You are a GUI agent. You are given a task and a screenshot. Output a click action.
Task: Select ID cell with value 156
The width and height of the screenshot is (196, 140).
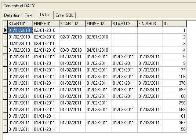(175, 77)
